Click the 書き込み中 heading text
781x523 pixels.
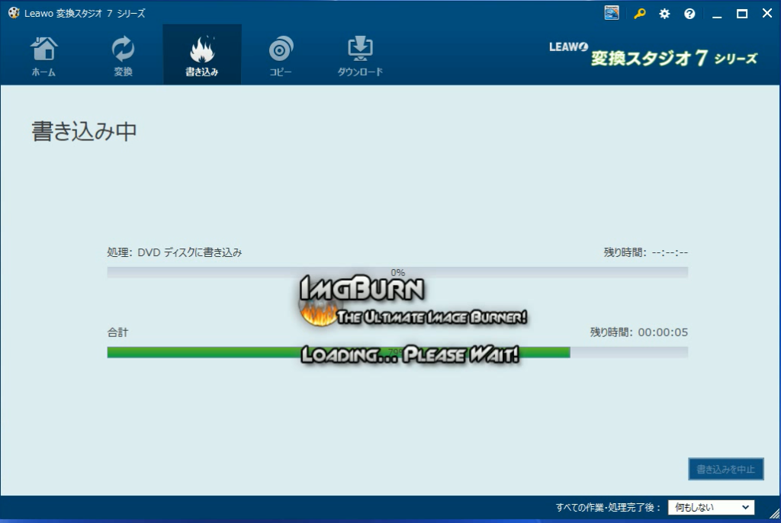[84, 131]
